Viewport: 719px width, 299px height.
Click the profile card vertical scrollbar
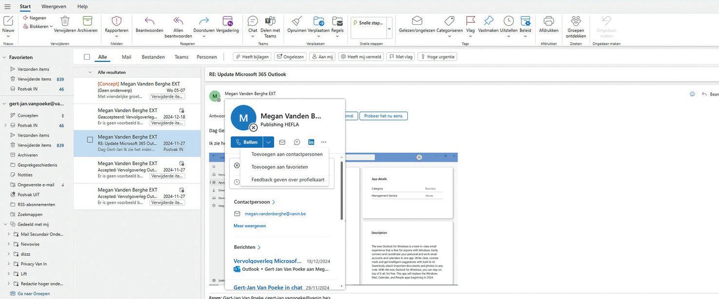pos(341,190)
